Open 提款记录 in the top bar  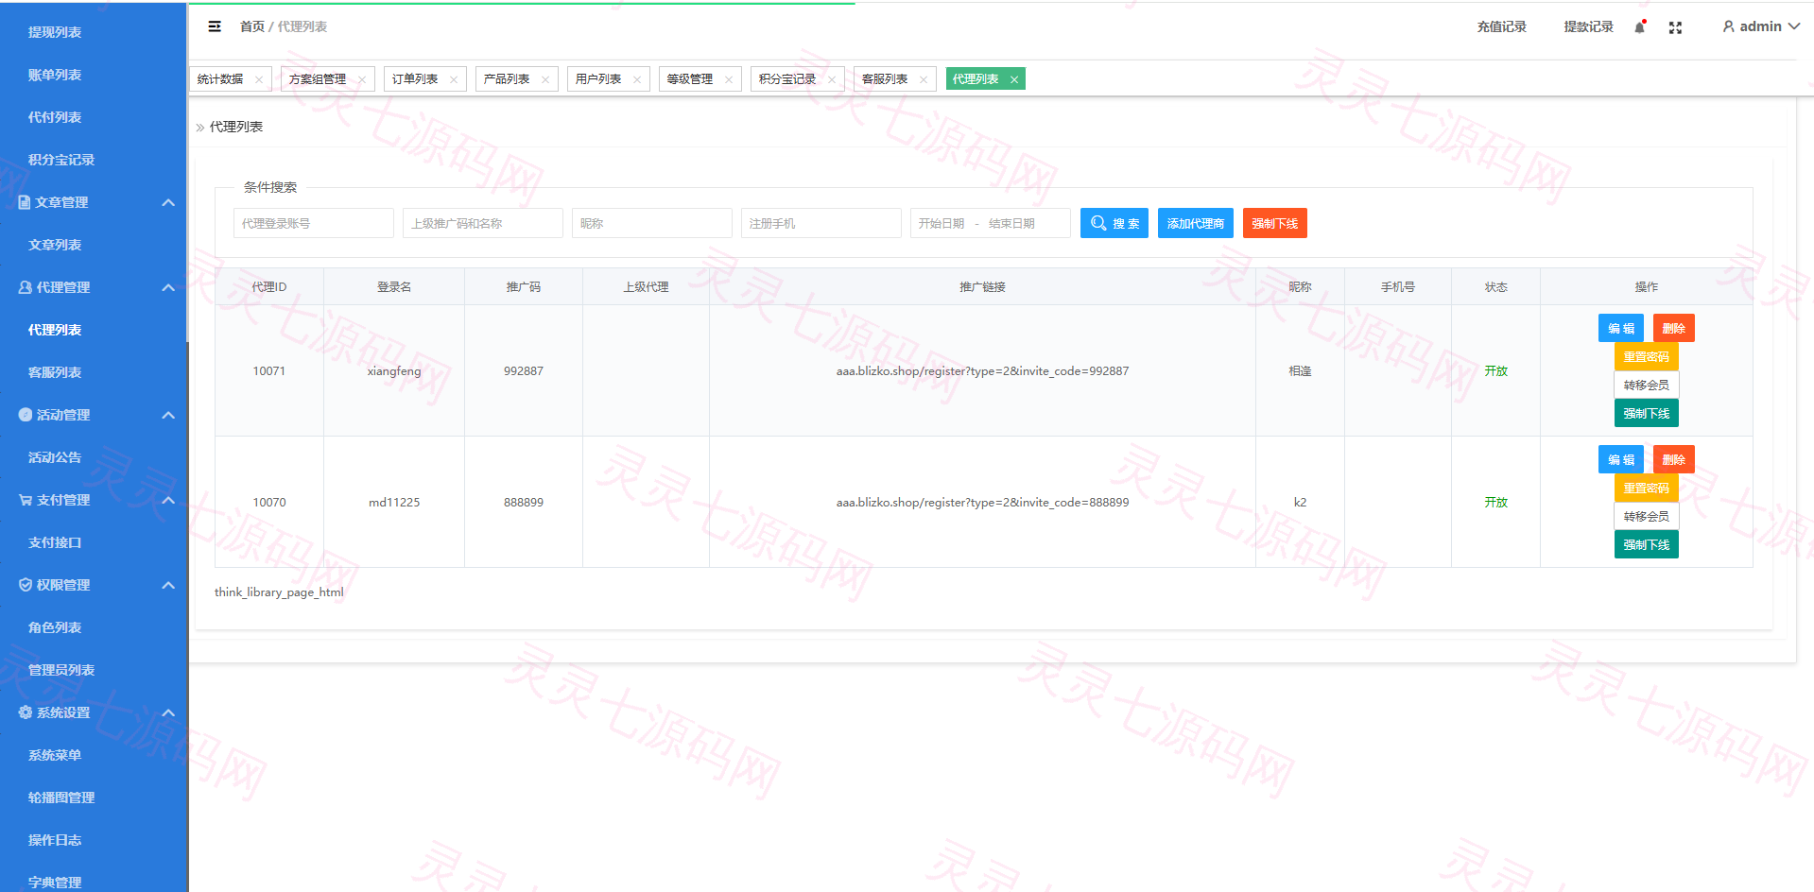click(x=1589, y=26)
